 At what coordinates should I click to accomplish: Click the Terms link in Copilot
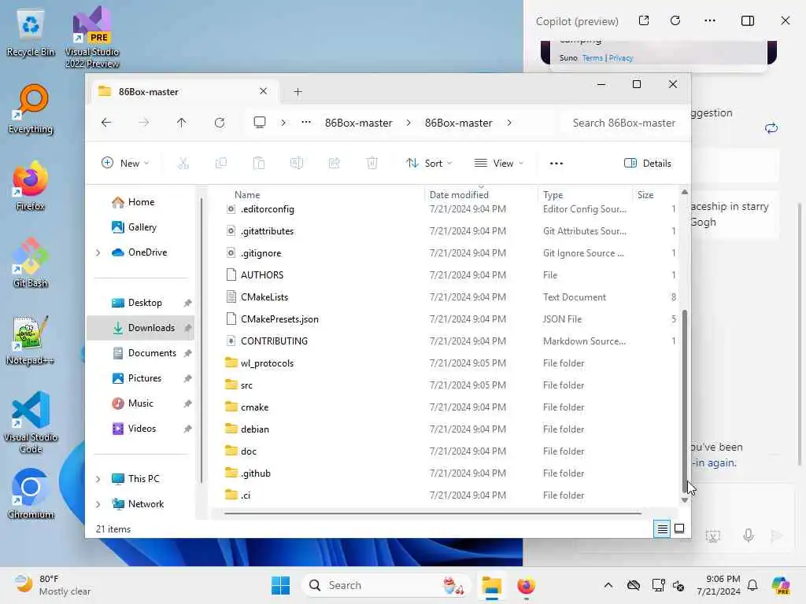593,58
